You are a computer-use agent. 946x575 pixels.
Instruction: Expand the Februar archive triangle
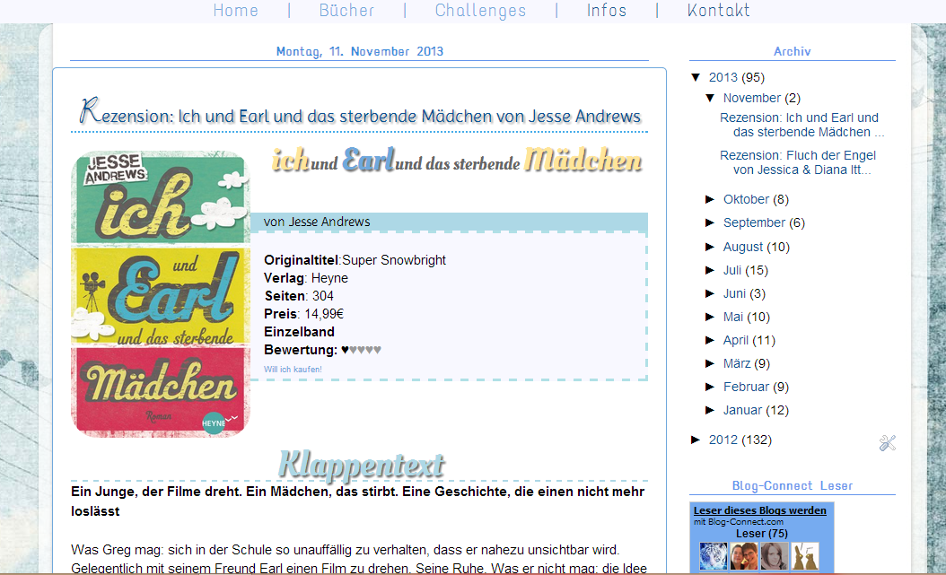point(710,387)
